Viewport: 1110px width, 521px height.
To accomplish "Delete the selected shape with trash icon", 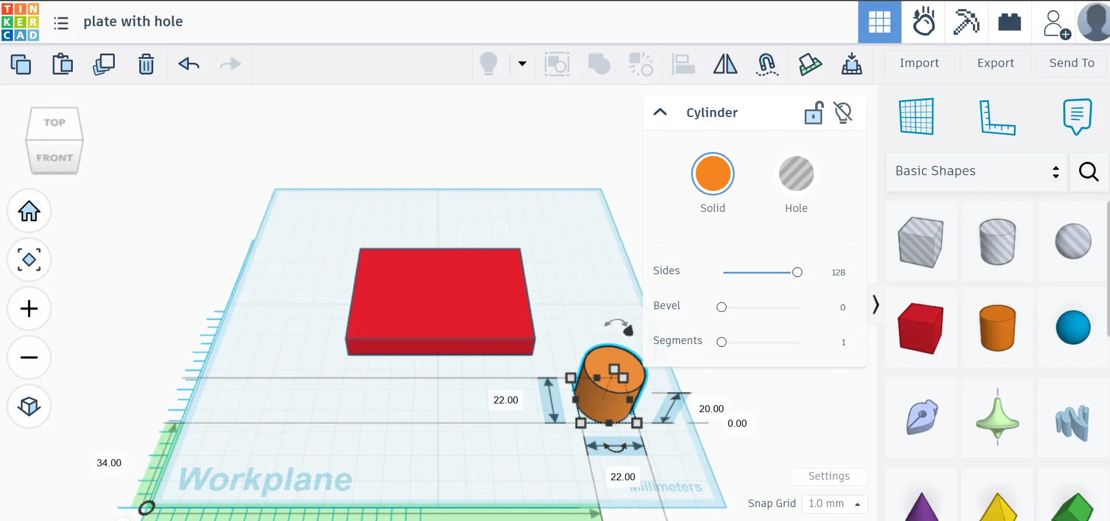I will click(146, 64).
